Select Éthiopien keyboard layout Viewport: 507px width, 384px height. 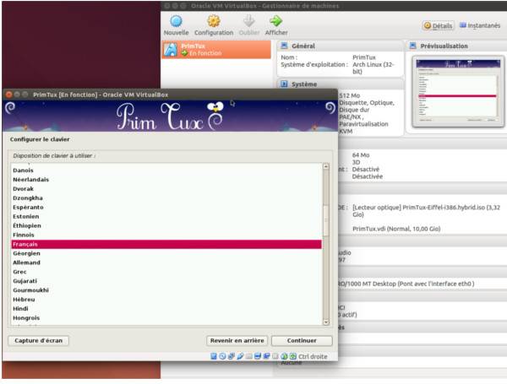(x=166, y=225)
